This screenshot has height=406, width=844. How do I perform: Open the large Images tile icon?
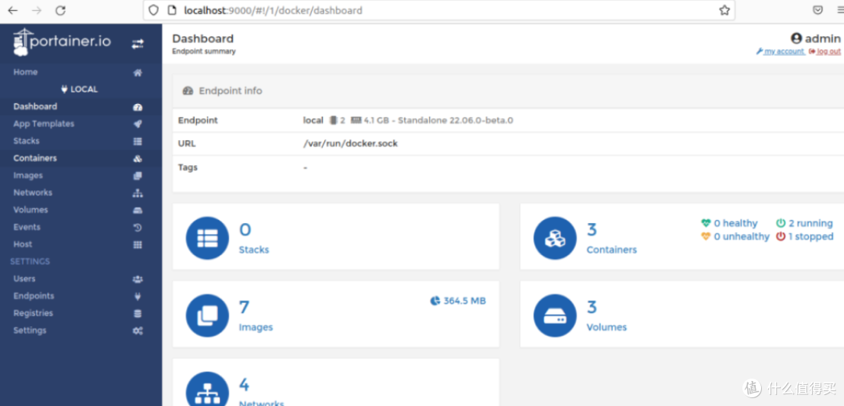[x=207, y=315]
